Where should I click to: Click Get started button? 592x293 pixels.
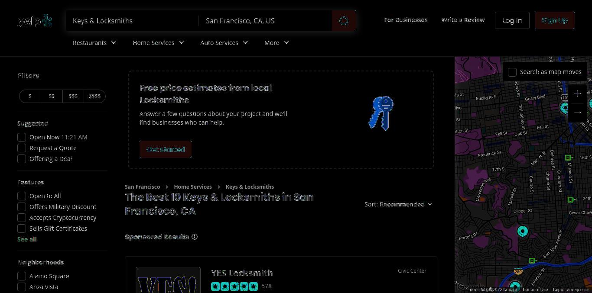pos(166,149)
